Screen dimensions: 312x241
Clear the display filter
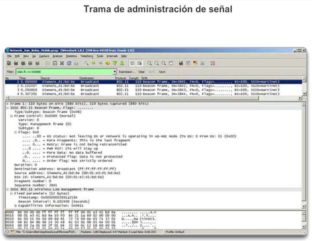pos(141,72)
